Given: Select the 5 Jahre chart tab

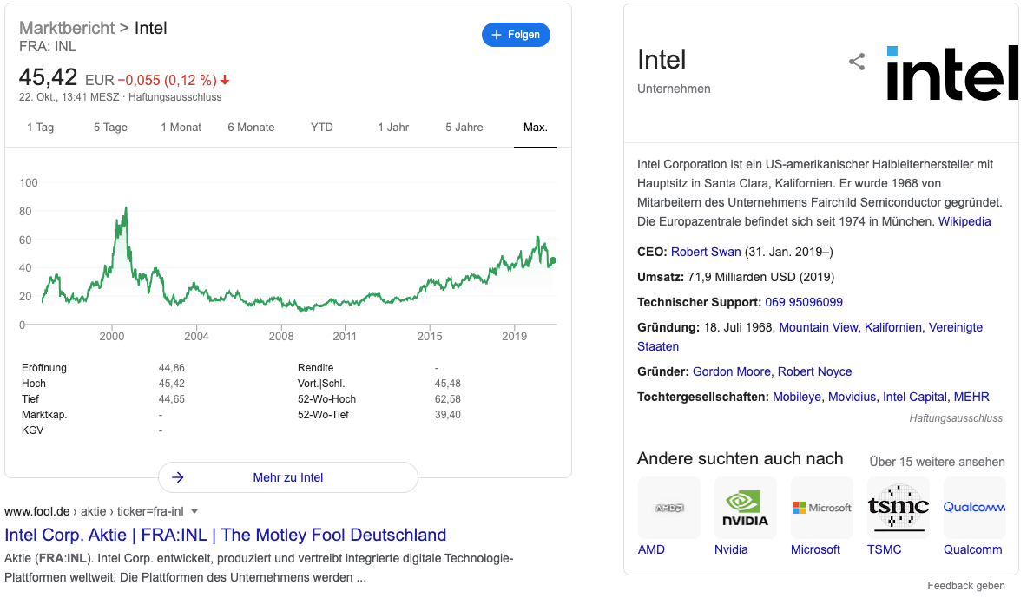Looking at the screenshot, I should (x=464, y=128).
